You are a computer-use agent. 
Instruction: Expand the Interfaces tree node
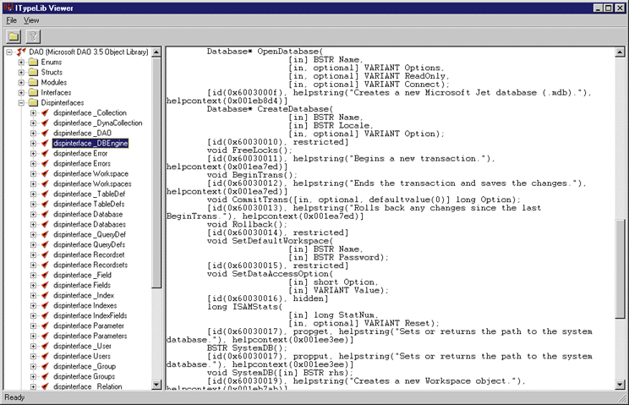[x=21, y=93]
